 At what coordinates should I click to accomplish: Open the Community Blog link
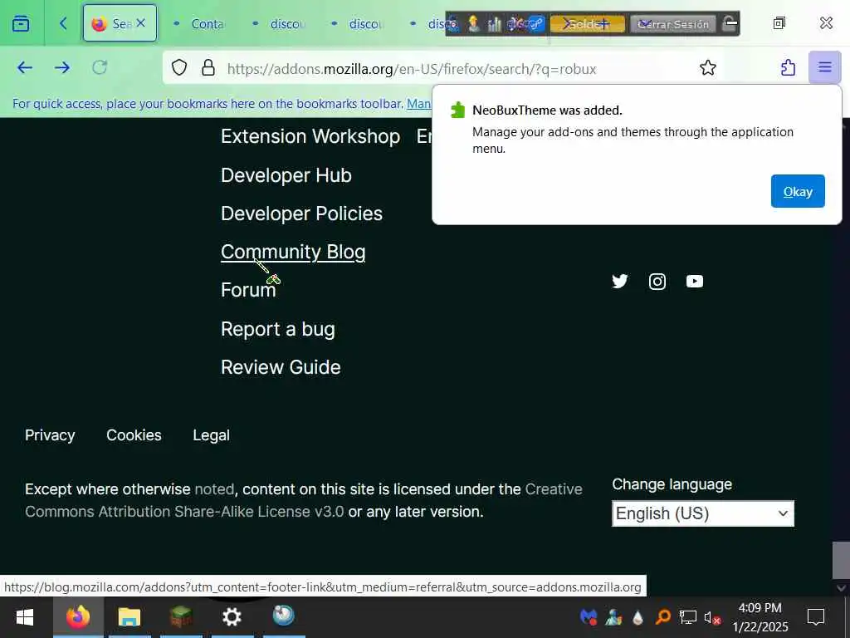(293, 252)
